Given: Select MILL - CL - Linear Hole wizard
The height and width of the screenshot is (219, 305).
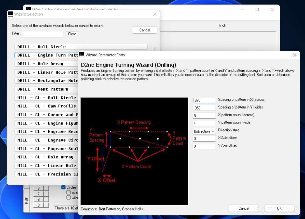Looking at the screenshot, I should [x=47, y=166].
